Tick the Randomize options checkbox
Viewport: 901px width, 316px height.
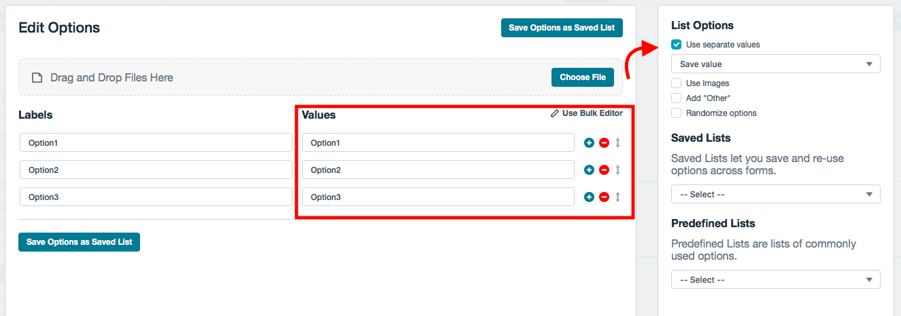[677, 113]
